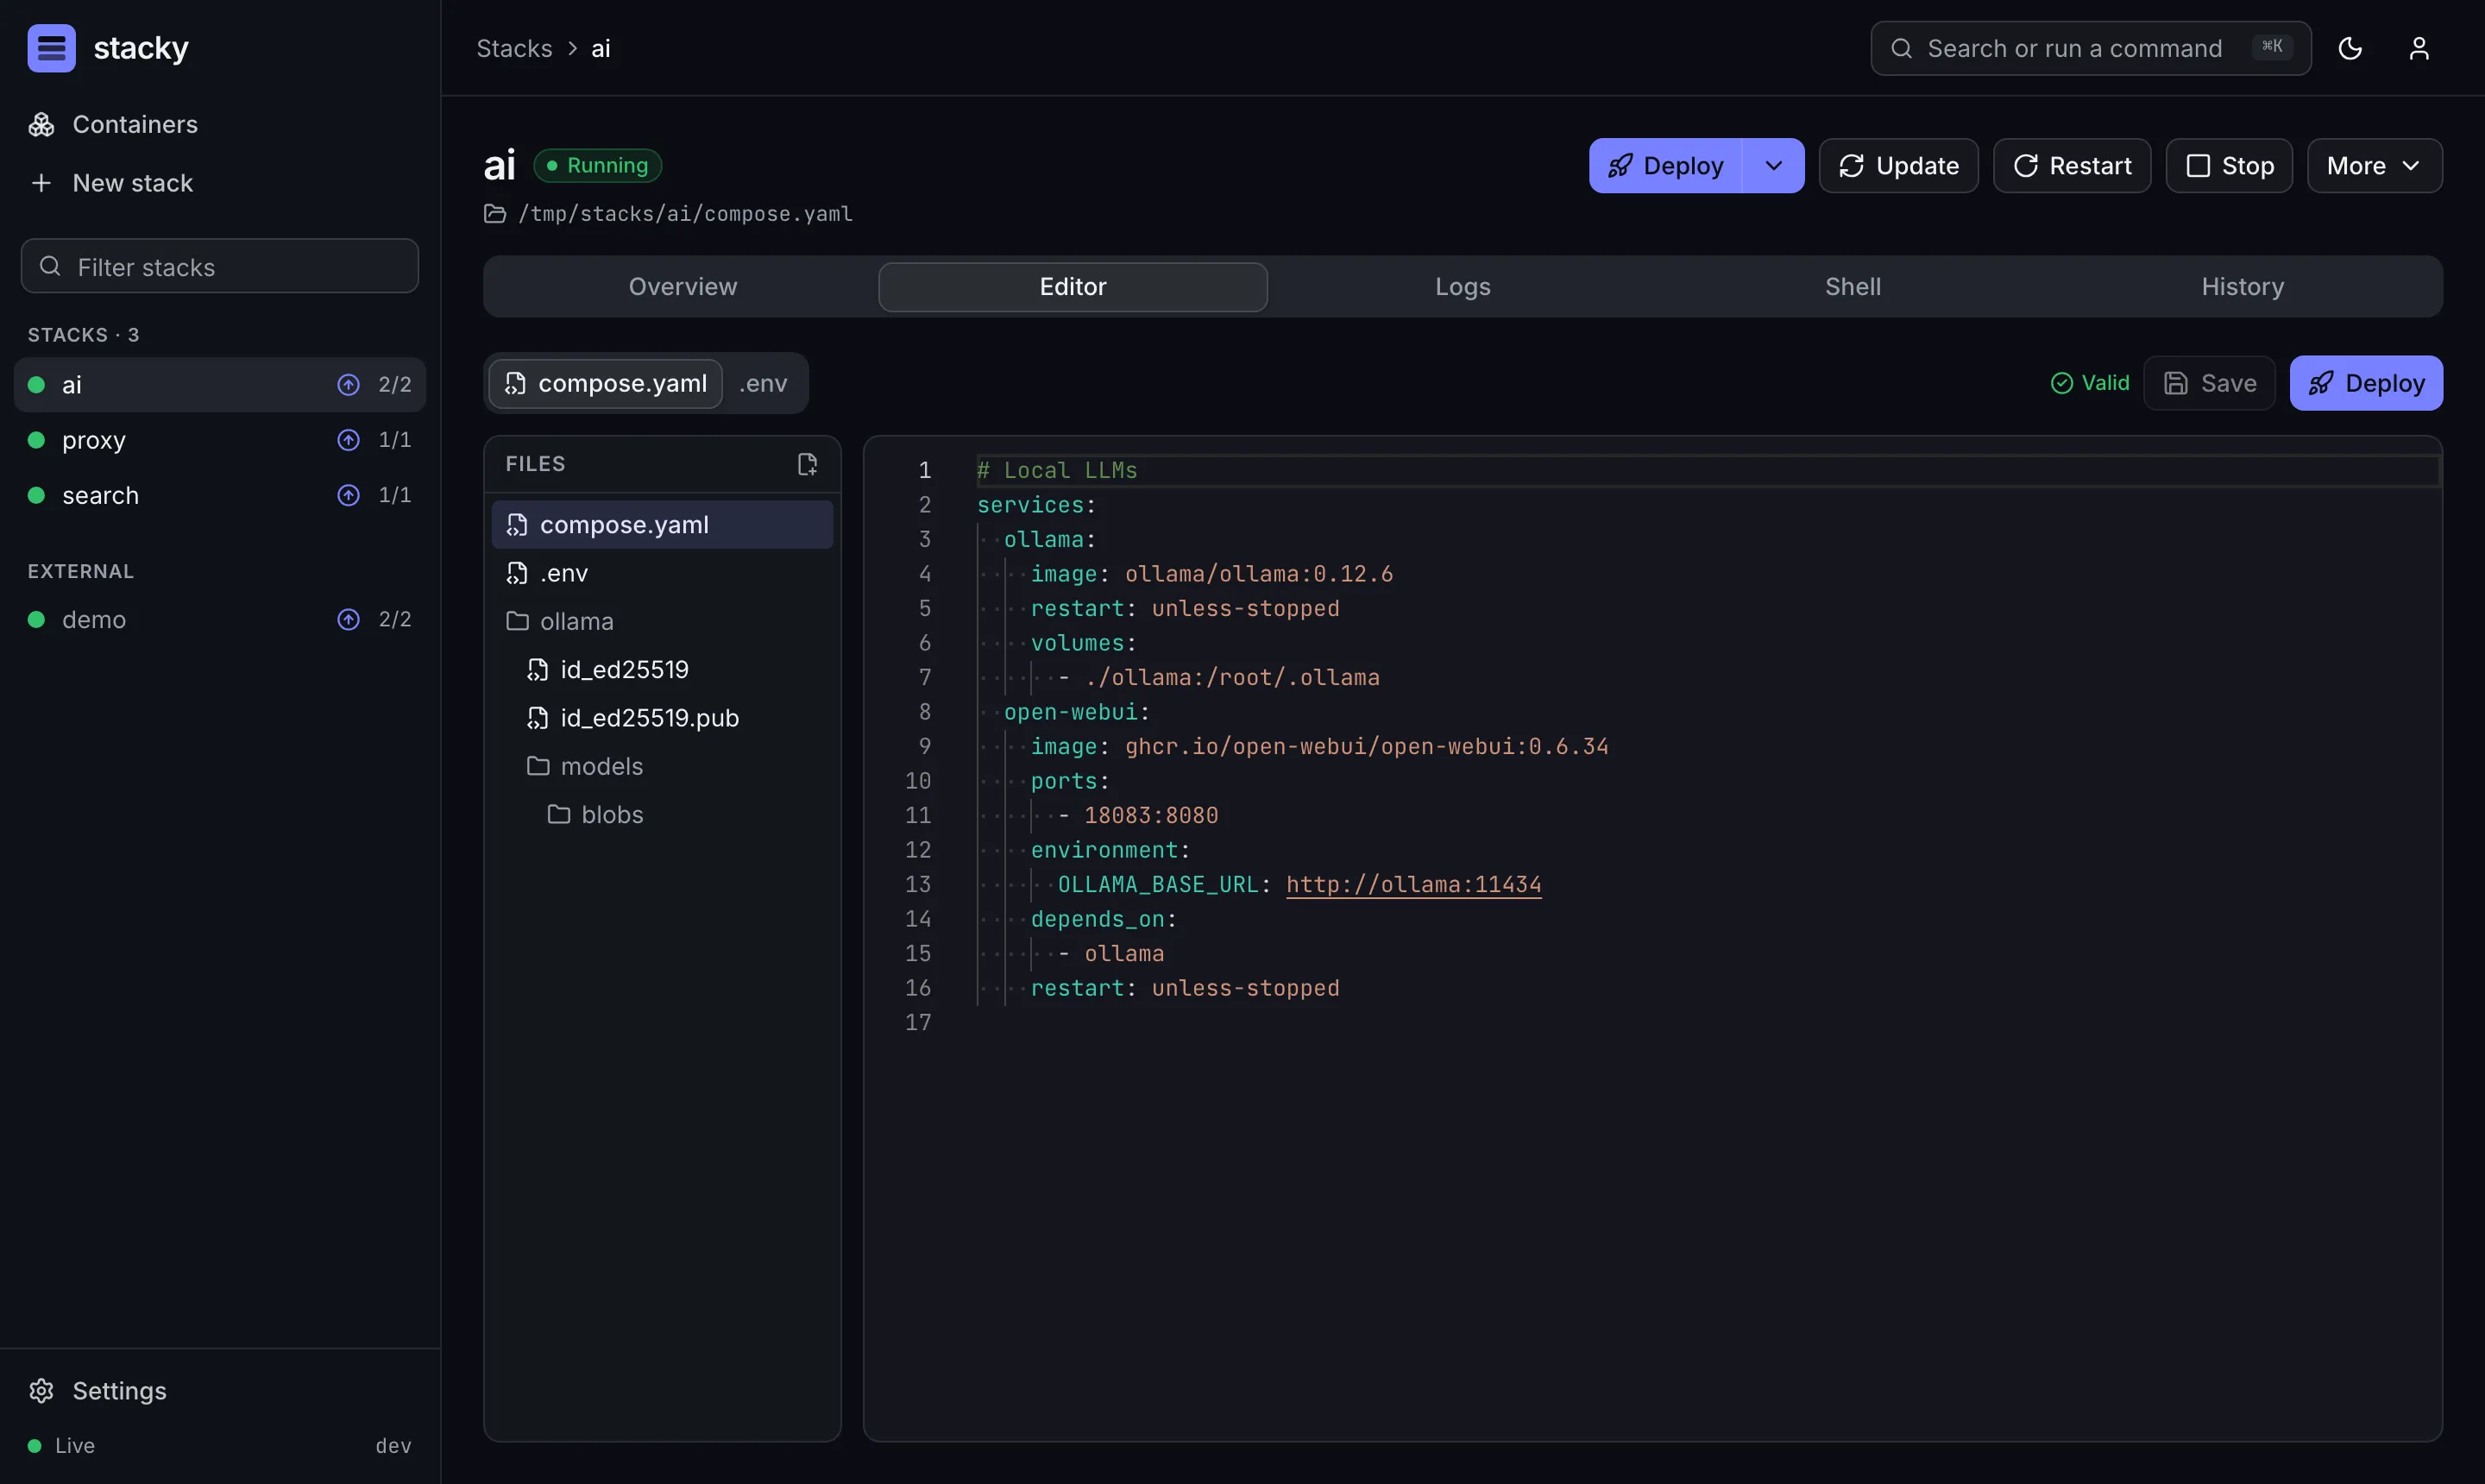Click update-available icon on demo stack
Image resolution: width=2485 pixels, height=1484 pixels.
pos(348,619)
